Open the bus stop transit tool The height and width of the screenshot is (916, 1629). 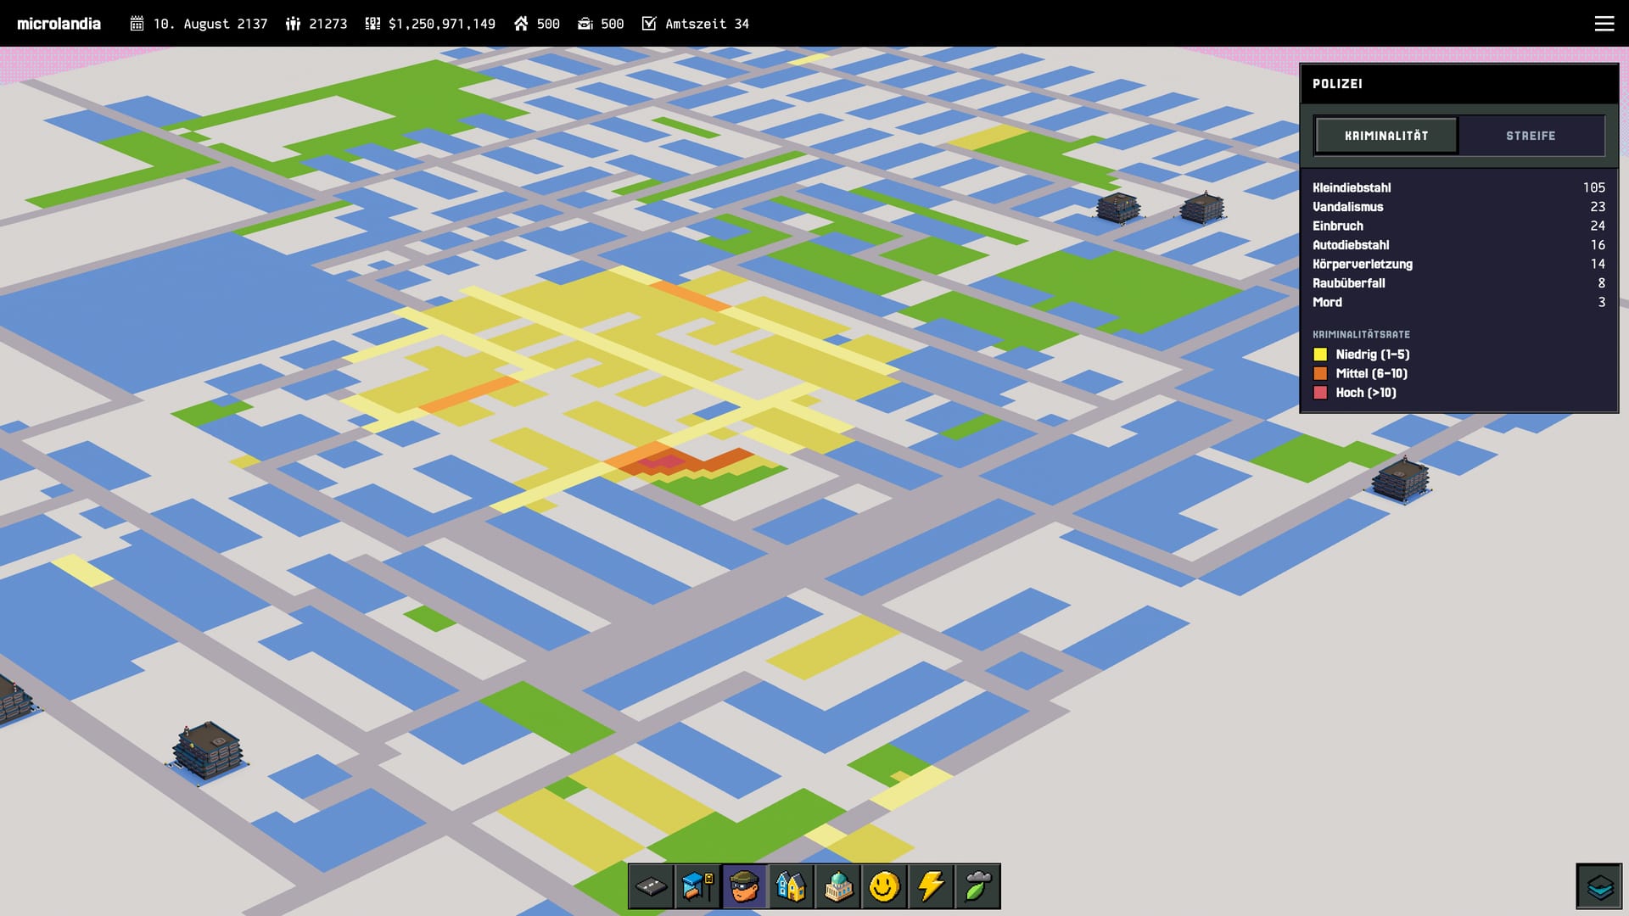pyautogui.click(x=698, y=887)
